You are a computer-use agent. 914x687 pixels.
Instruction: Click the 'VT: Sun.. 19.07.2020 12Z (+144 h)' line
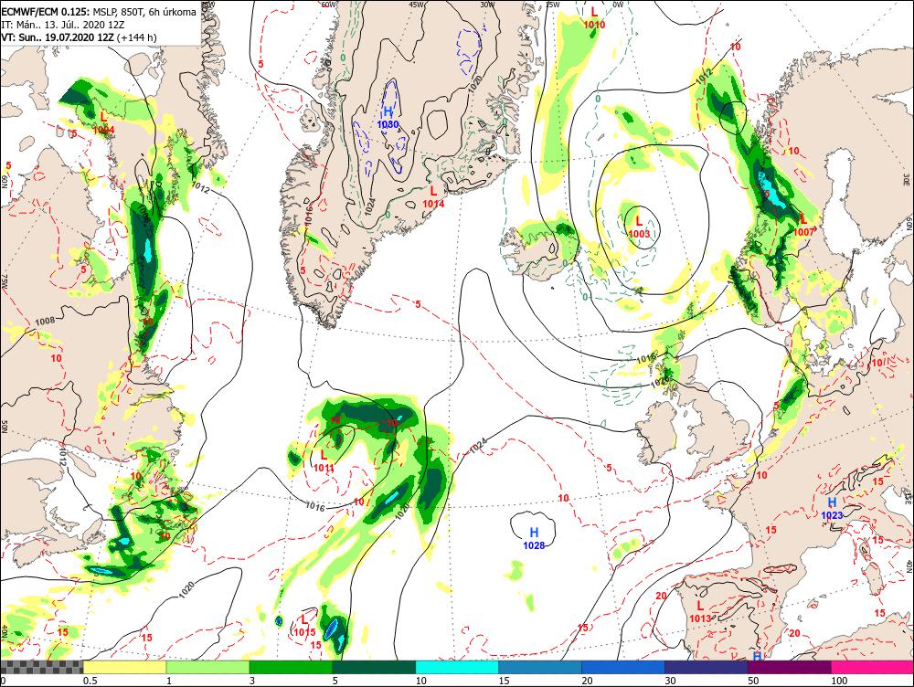79,37
